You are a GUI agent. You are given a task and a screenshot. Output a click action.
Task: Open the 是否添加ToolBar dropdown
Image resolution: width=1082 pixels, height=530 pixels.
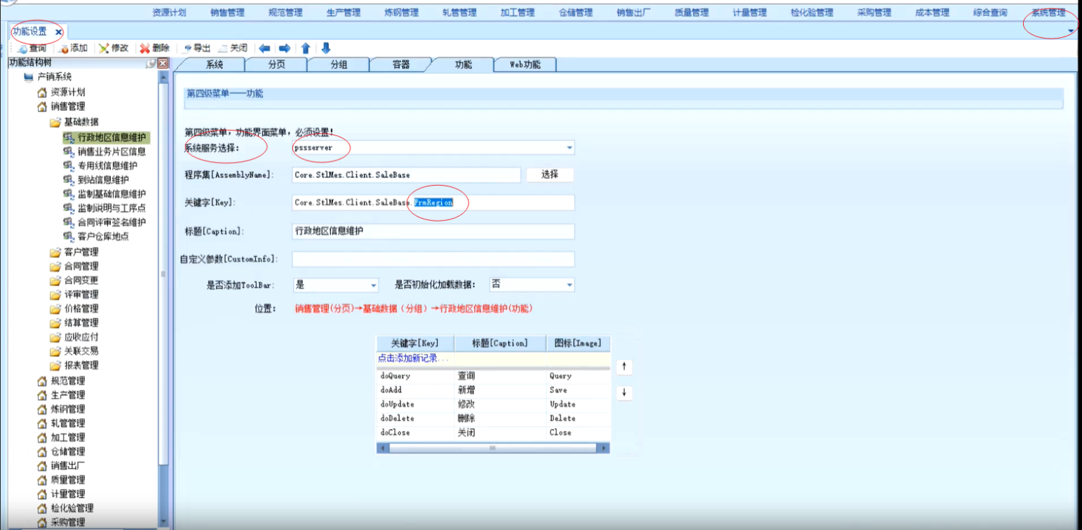click(373, 285)
